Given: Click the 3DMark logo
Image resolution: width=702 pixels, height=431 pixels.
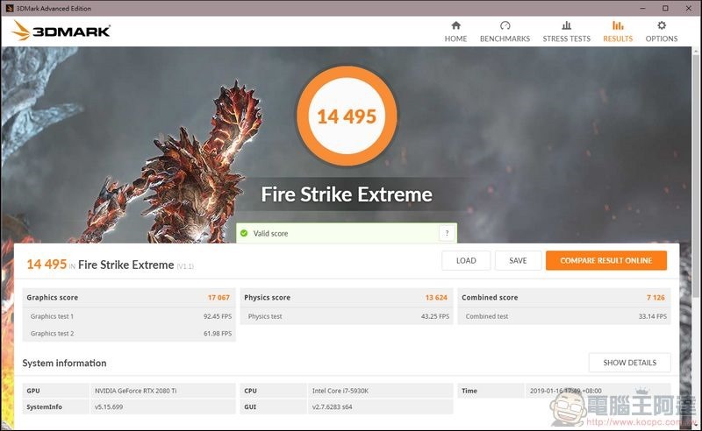Looking at the screenshot, I should 61,31.
